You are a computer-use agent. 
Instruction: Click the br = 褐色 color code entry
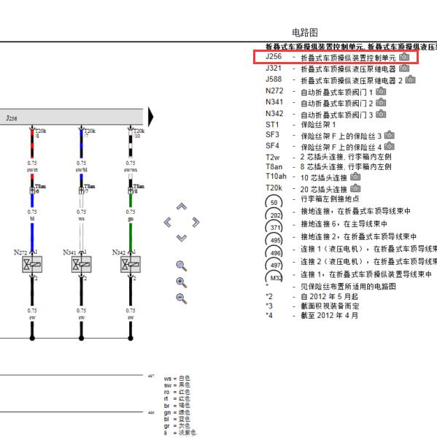177,405
